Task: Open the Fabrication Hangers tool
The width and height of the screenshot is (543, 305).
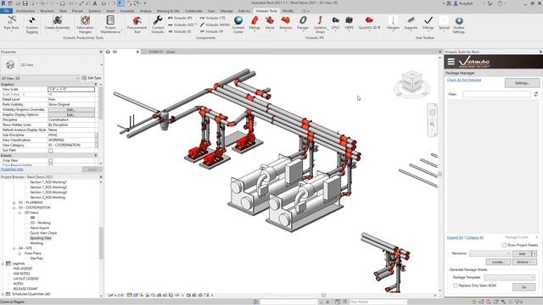Action: tap(85, 25)
